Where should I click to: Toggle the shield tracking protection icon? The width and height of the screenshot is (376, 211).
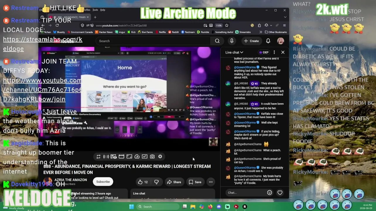pos(83,25)
